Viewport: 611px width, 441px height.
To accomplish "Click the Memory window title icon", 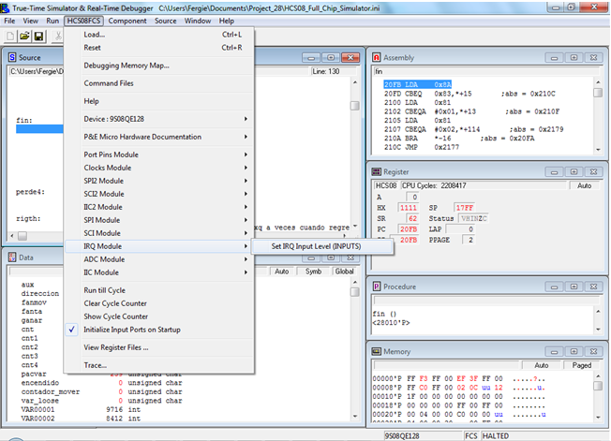I will point(378,351).
